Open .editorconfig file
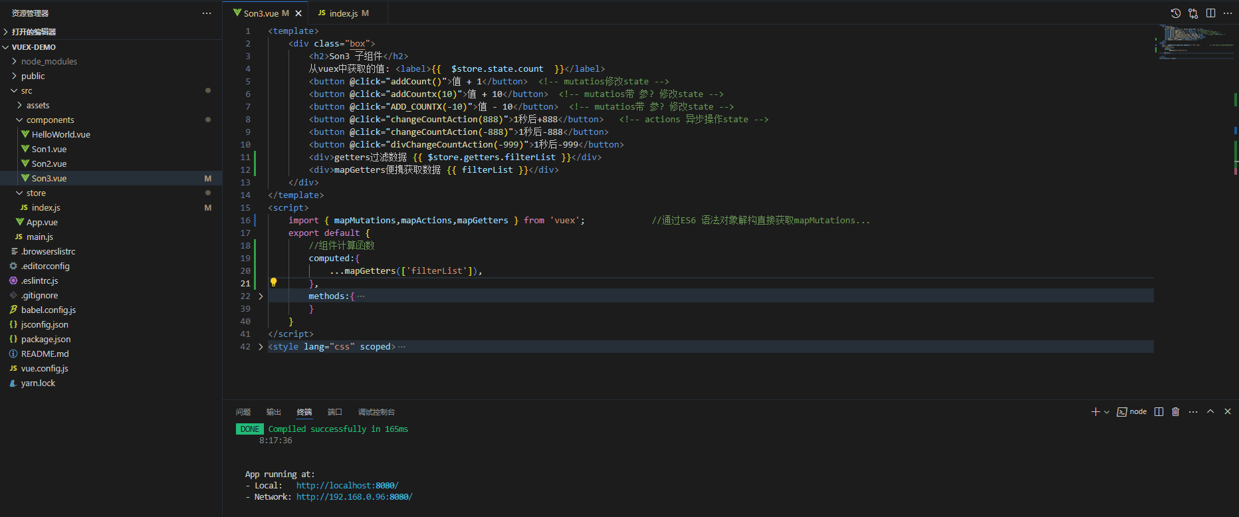Screen dimensions: 1239x517 click(x=111, y=266)
